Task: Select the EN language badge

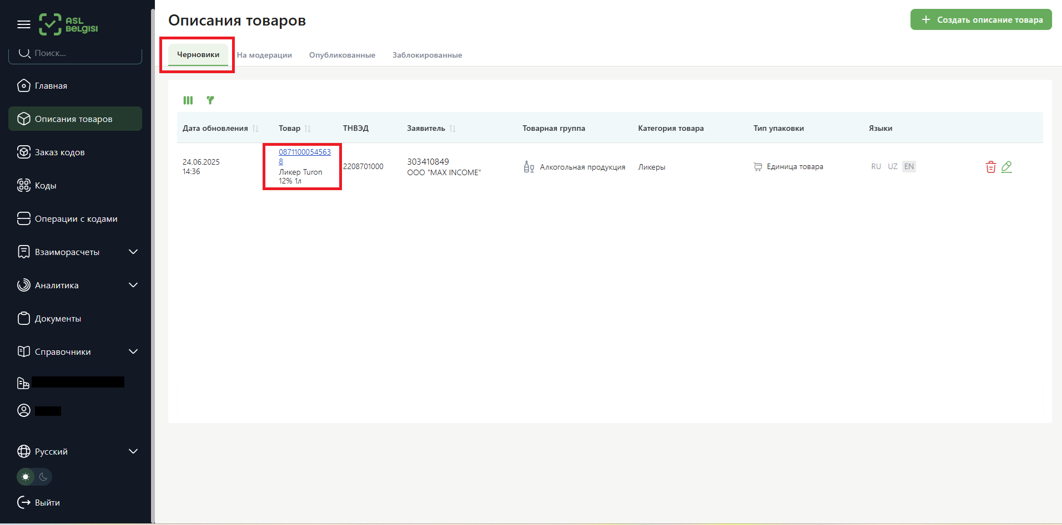Action: click(909, 166)
